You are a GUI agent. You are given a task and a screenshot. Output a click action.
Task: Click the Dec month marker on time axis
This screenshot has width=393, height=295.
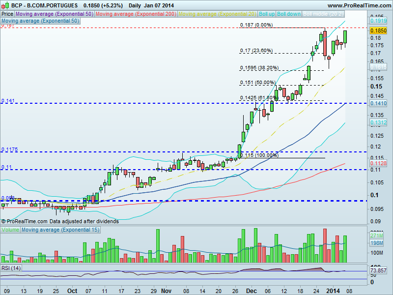coord(251,291)
